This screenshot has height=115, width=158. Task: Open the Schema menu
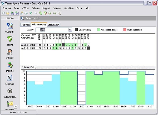36,8
